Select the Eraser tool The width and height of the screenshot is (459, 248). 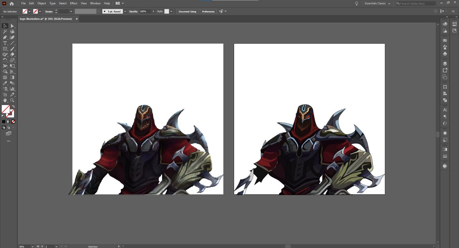coord(12,55)
